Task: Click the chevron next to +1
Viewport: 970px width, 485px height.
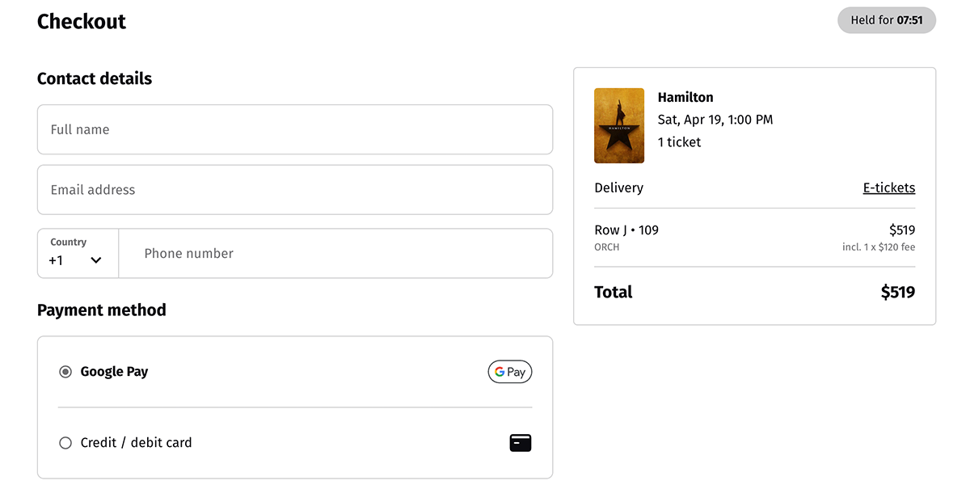Action: [96, 260]
